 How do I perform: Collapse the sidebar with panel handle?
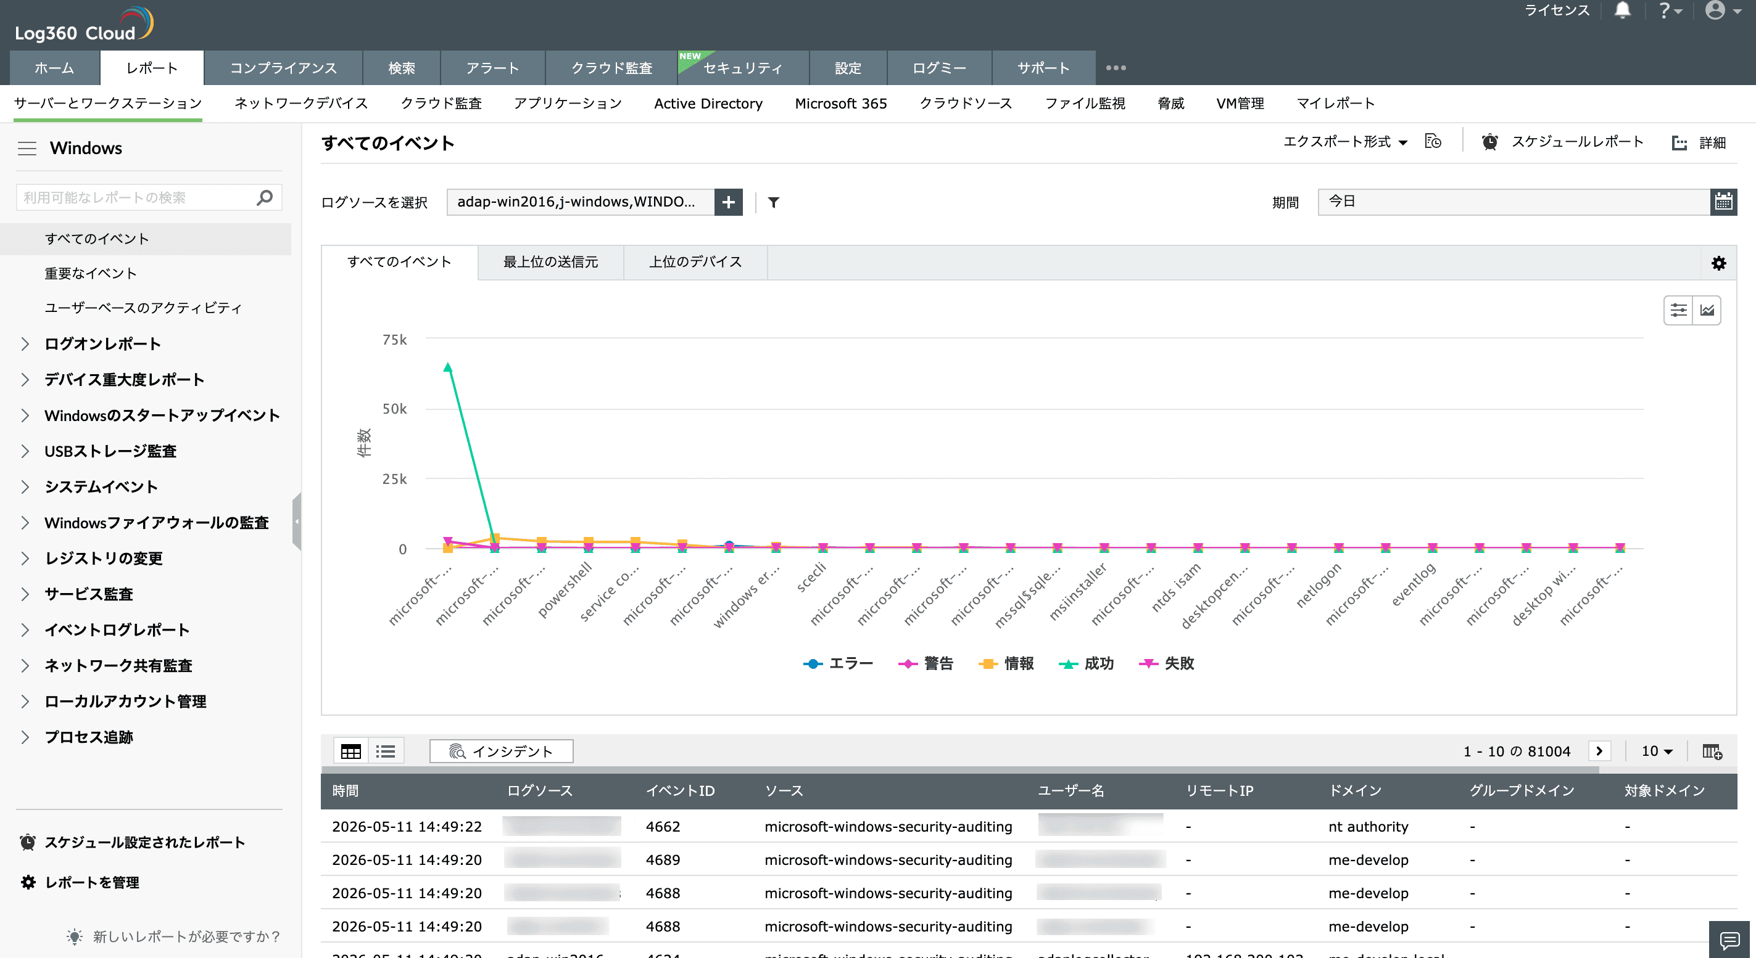coord(297,522)
